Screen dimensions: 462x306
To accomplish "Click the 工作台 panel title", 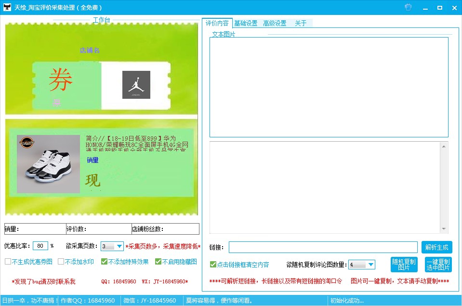I will [102, 20].
